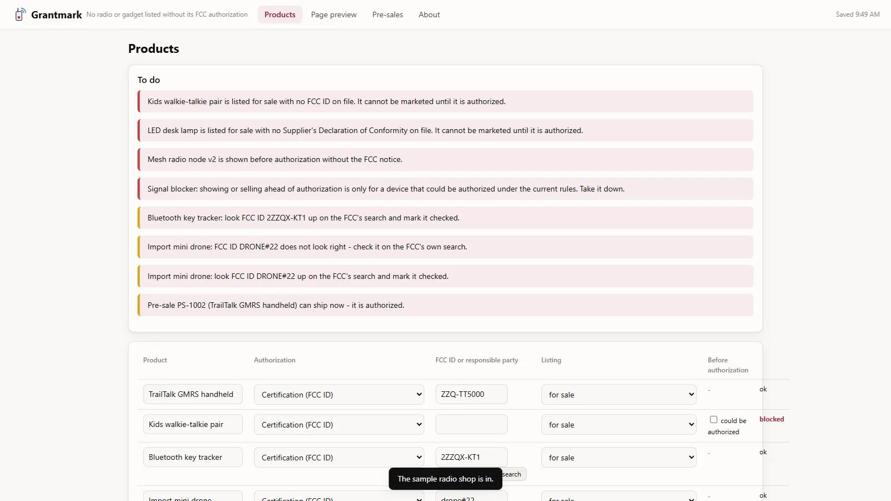Dismiss the 'sample radio shop is in' toast
891x501 pixels.
pos(445,479)
